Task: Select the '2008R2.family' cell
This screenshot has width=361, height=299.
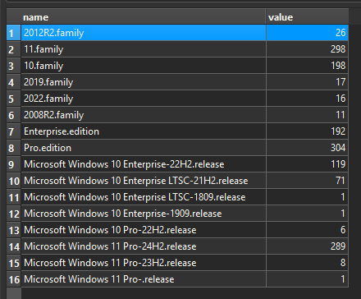Action: pos(144,115)
